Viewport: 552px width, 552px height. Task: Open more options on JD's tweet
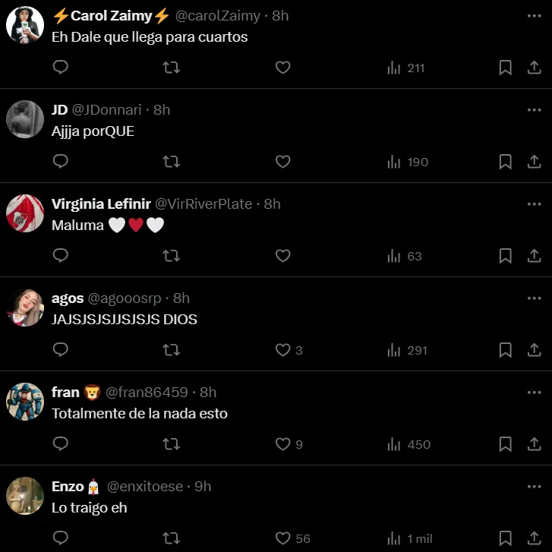tap(534, 109)
